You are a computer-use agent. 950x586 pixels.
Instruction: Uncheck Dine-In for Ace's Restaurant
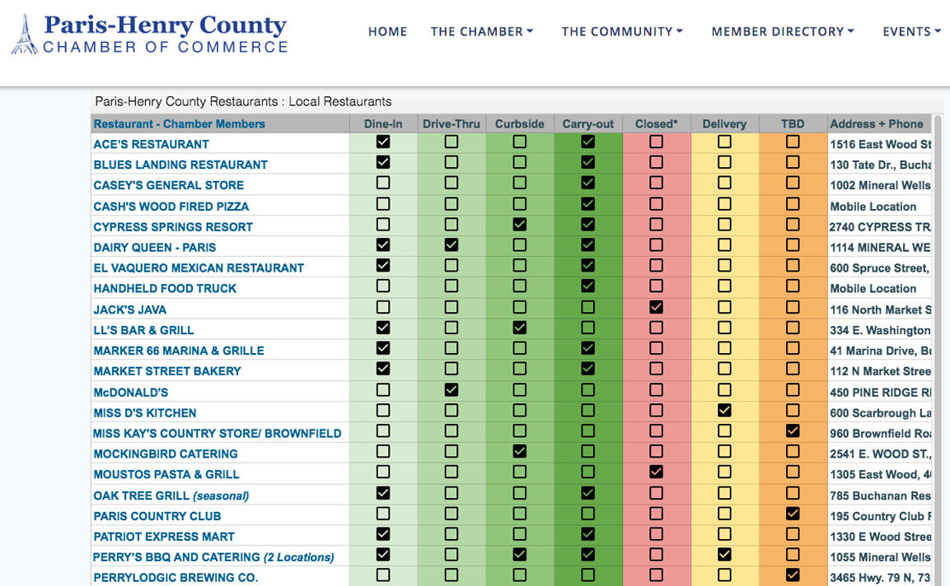383,142
